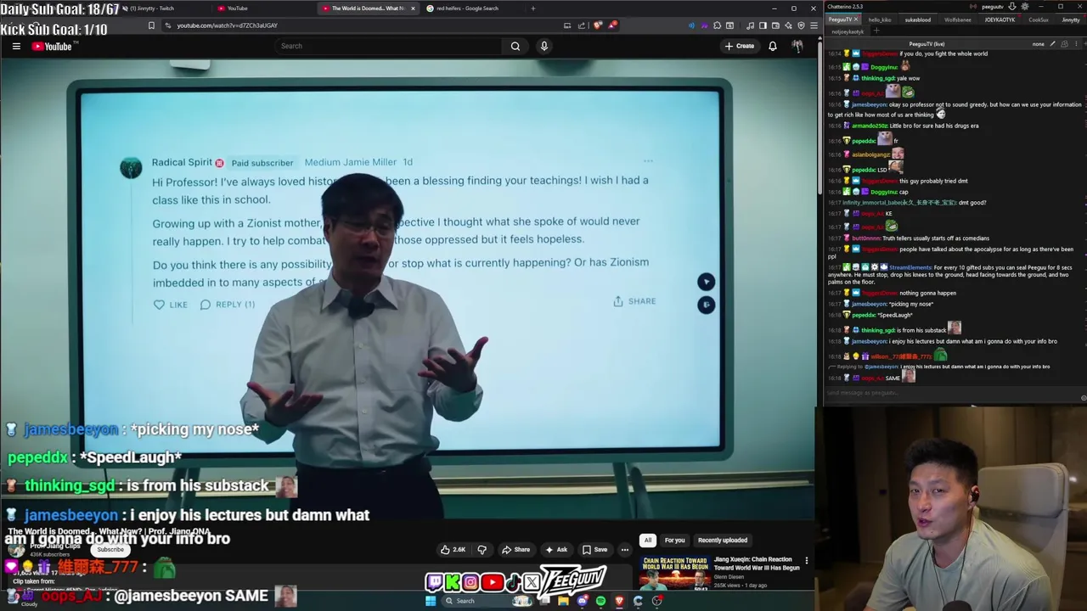Open Spotify from the taskbar
The width and height of the screenshot is (1087, 611).
click(x=600, y=601)
